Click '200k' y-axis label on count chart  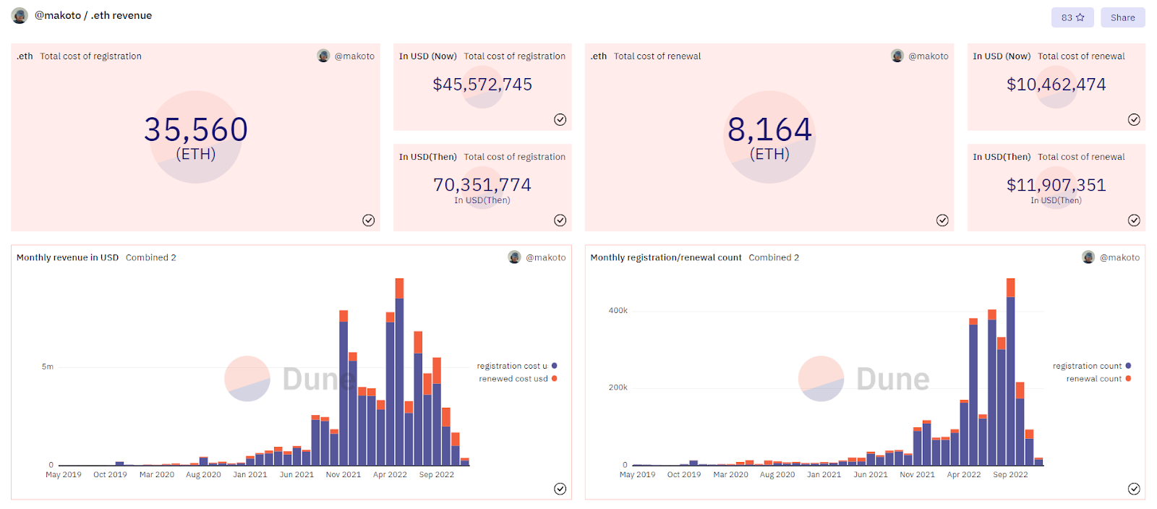point(618,388)
